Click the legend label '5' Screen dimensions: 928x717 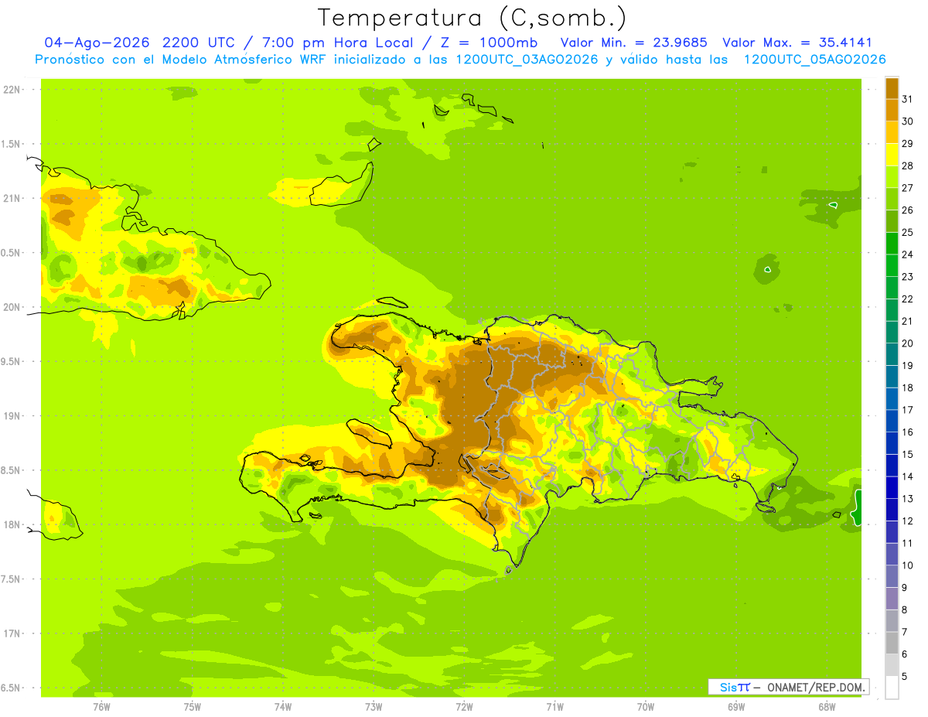click(906, 677)
